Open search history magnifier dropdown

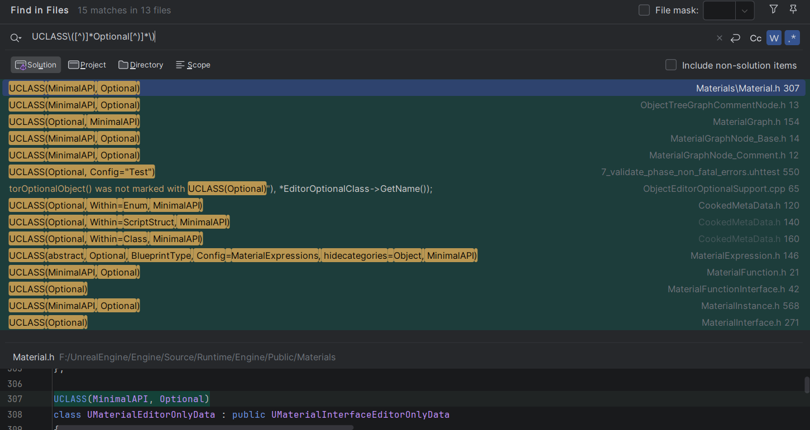click(x=16, y=37)
